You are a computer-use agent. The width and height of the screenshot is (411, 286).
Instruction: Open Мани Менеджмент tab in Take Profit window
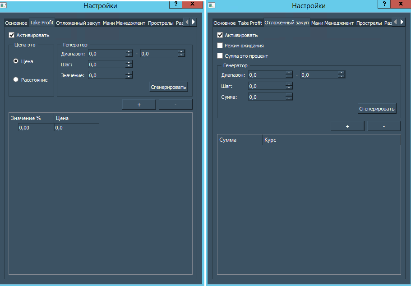(x=124, y=23)
